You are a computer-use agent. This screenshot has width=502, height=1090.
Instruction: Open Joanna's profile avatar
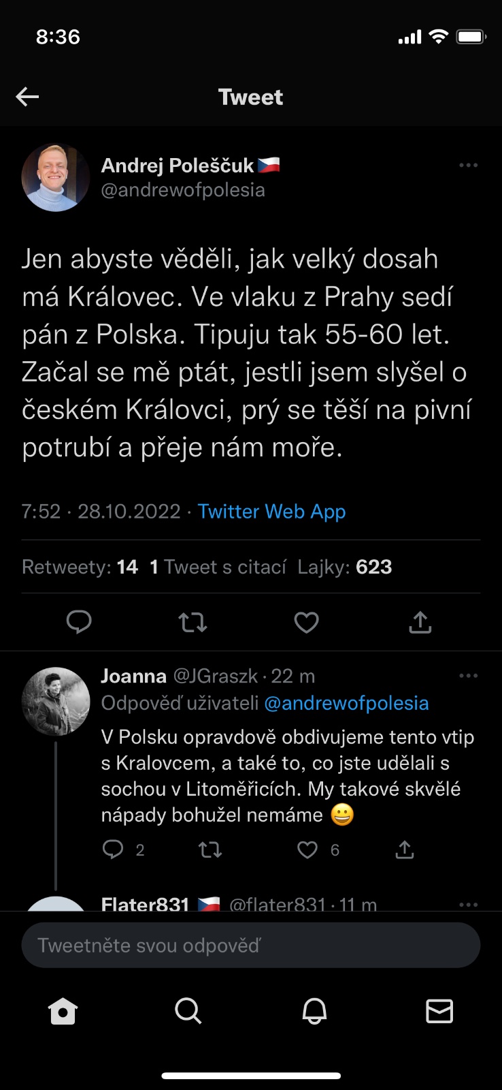[x=56, y=701]
